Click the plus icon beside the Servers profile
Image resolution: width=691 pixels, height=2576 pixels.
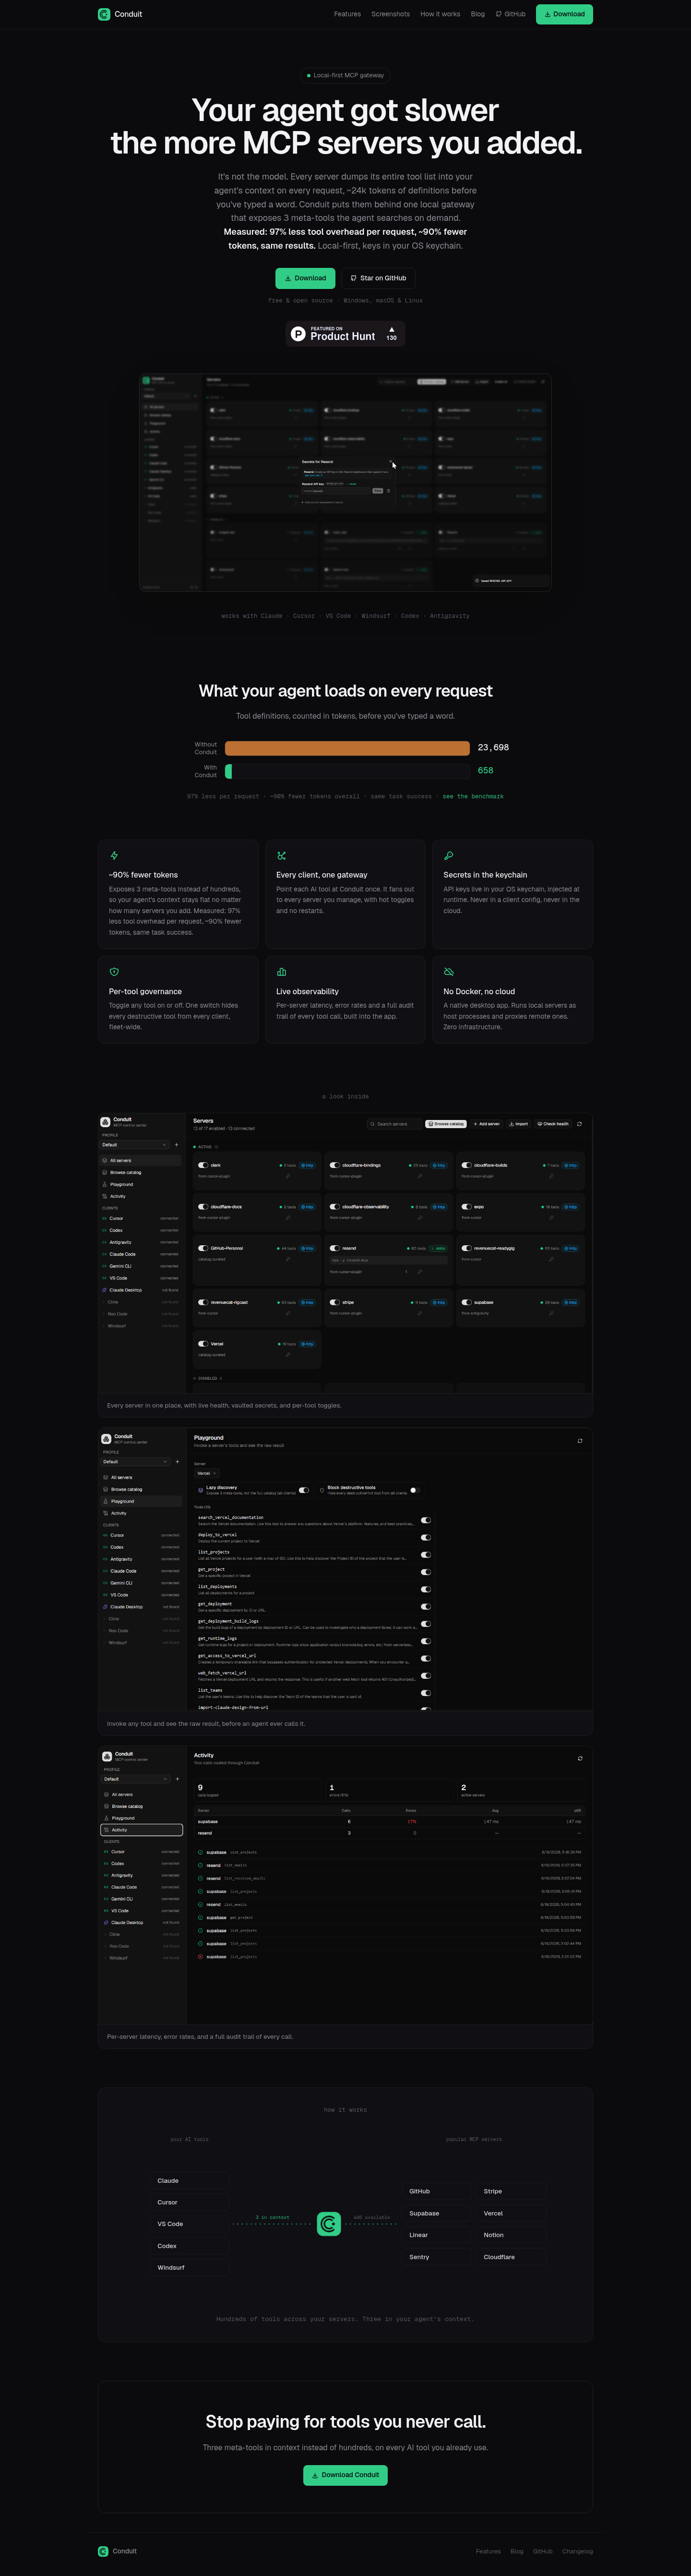tap(177, 1145)
